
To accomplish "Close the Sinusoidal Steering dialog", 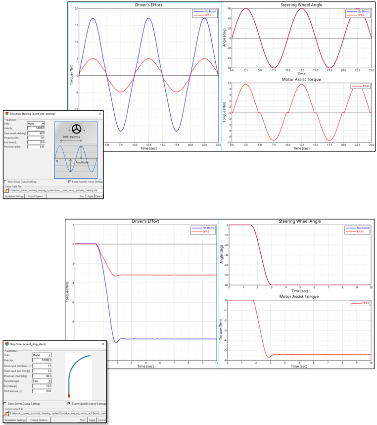I will tap(100, 114).
